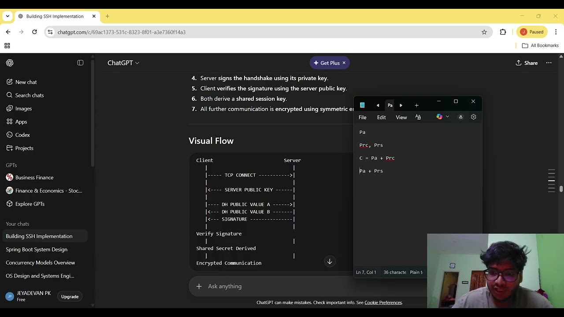Open the browser apps grid icon

pos(7,46)
